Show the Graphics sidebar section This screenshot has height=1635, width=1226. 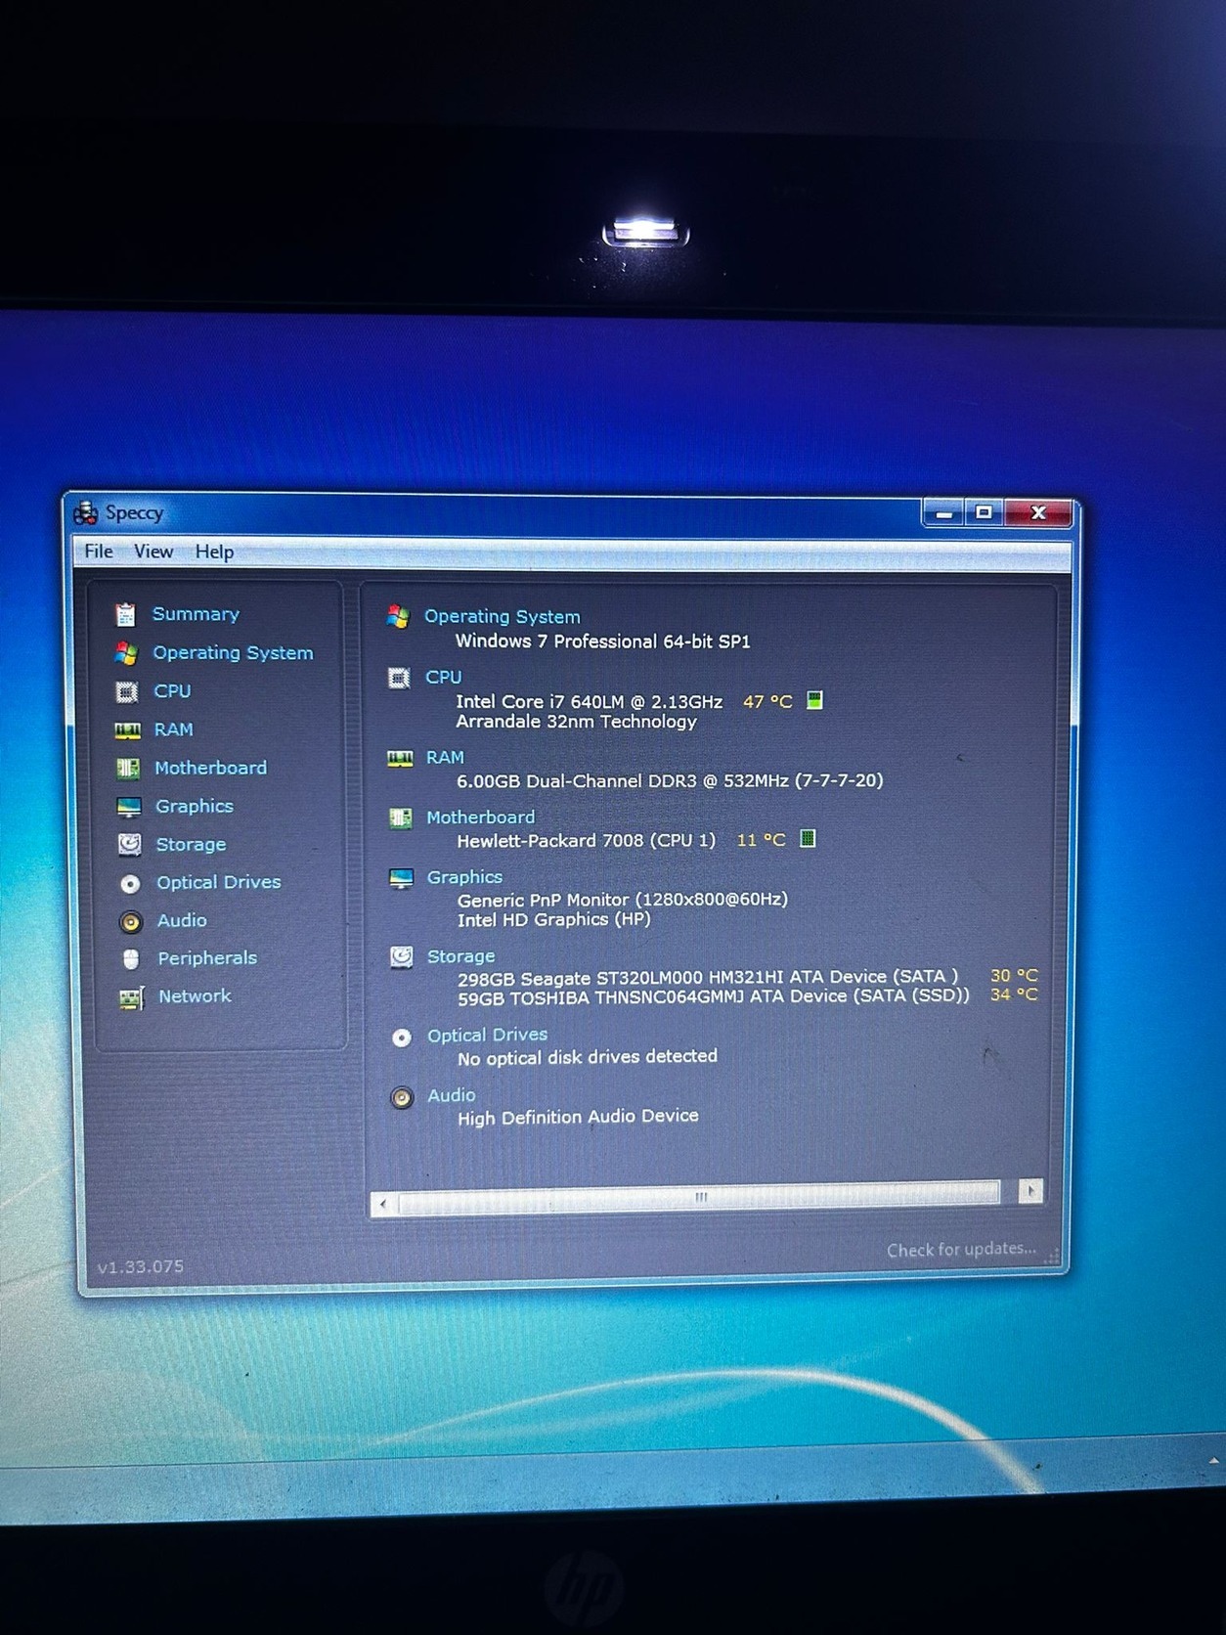coord(195,807)
